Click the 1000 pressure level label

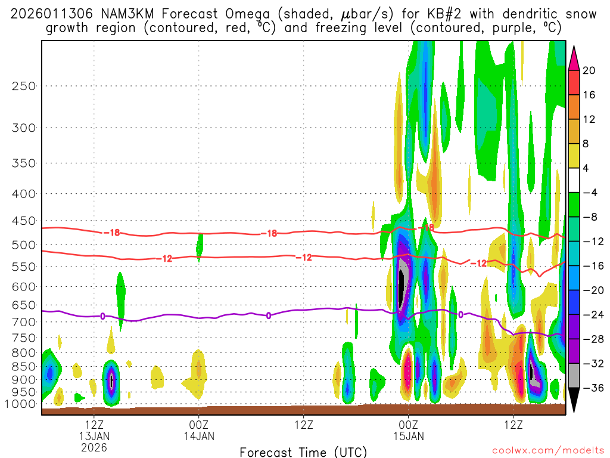(20, 404)
